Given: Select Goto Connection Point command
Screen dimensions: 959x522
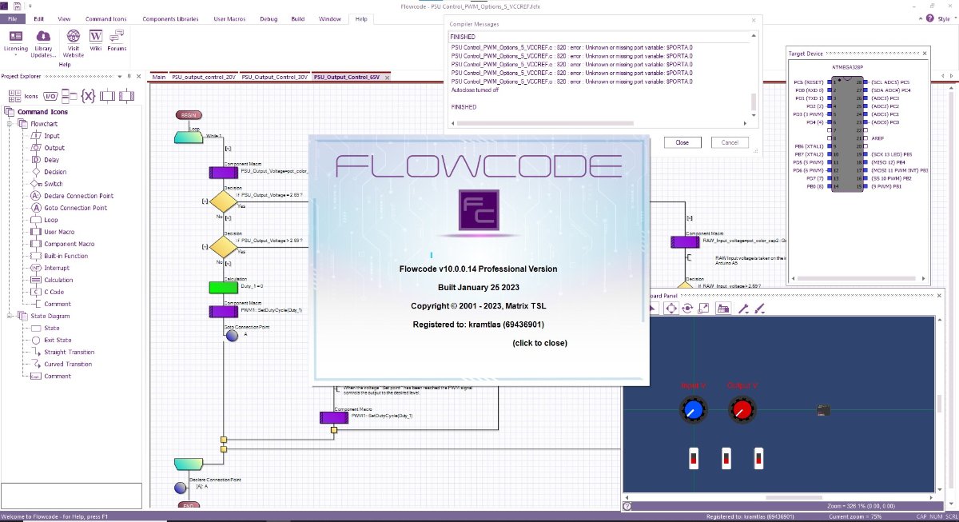Looking at the screenshot, I should coord(69,208).
